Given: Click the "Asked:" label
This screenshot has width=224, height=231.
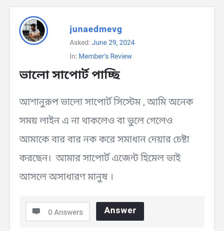Looking at the screenshot, I should 80,42.
